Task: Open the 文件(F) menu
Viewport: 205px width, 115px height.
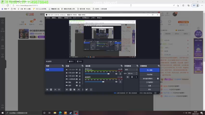Action: tap(48, 18)
